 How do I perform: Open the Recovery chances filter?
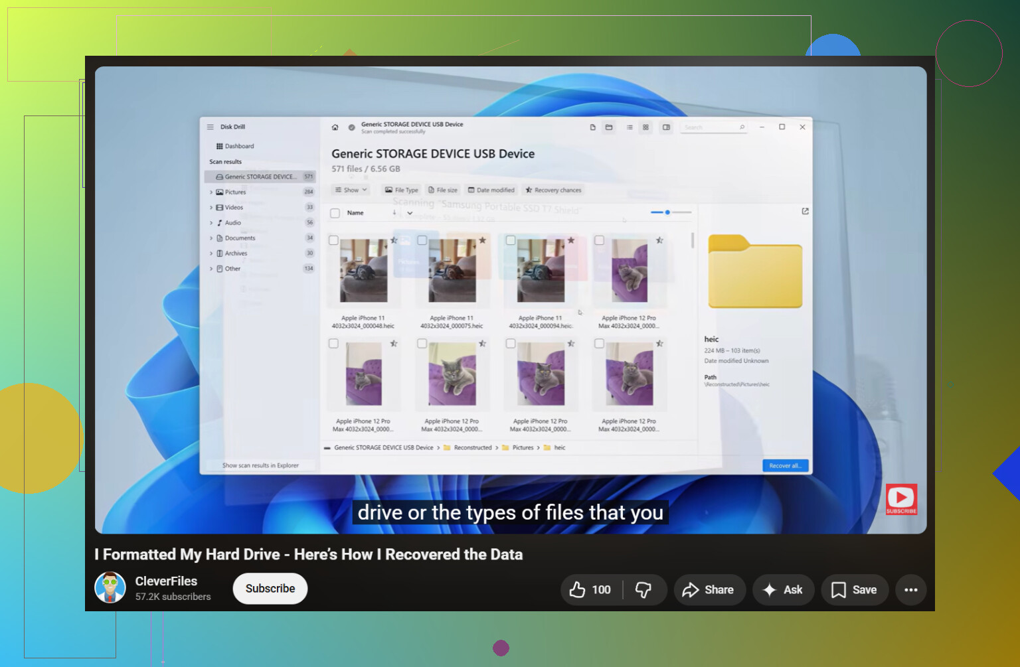click(553, 190)
